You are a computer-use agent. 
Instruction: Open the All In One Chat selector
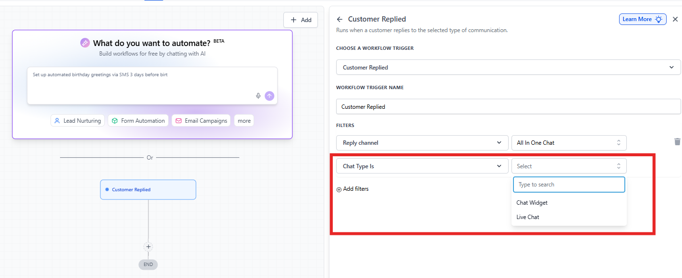(569, 143)
